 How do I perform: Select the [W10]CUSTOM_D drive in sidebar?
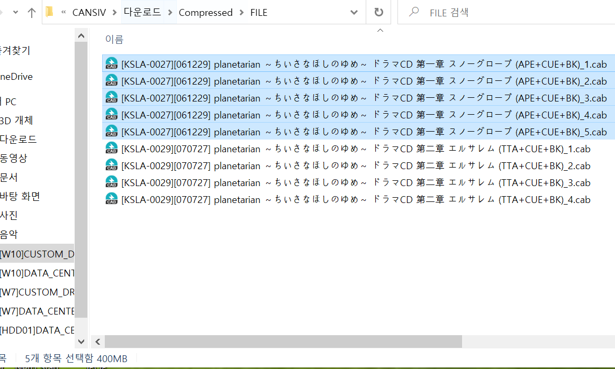[x=37, y=253]
